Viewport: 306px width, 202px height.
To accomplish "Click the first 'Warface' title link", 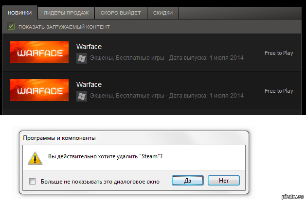I will pyautogui.click(x=89, y=47).
